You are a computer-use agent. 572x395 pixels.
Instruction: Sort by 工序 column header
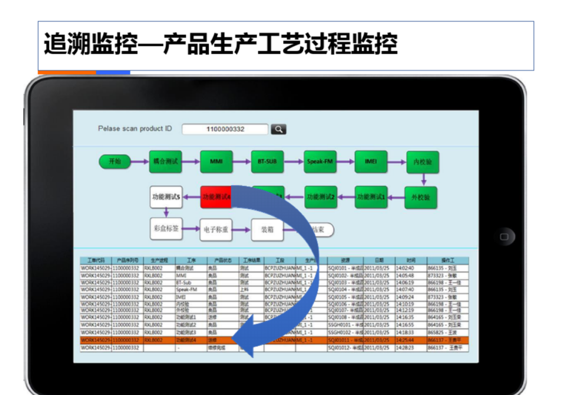[x=191, y=260]
